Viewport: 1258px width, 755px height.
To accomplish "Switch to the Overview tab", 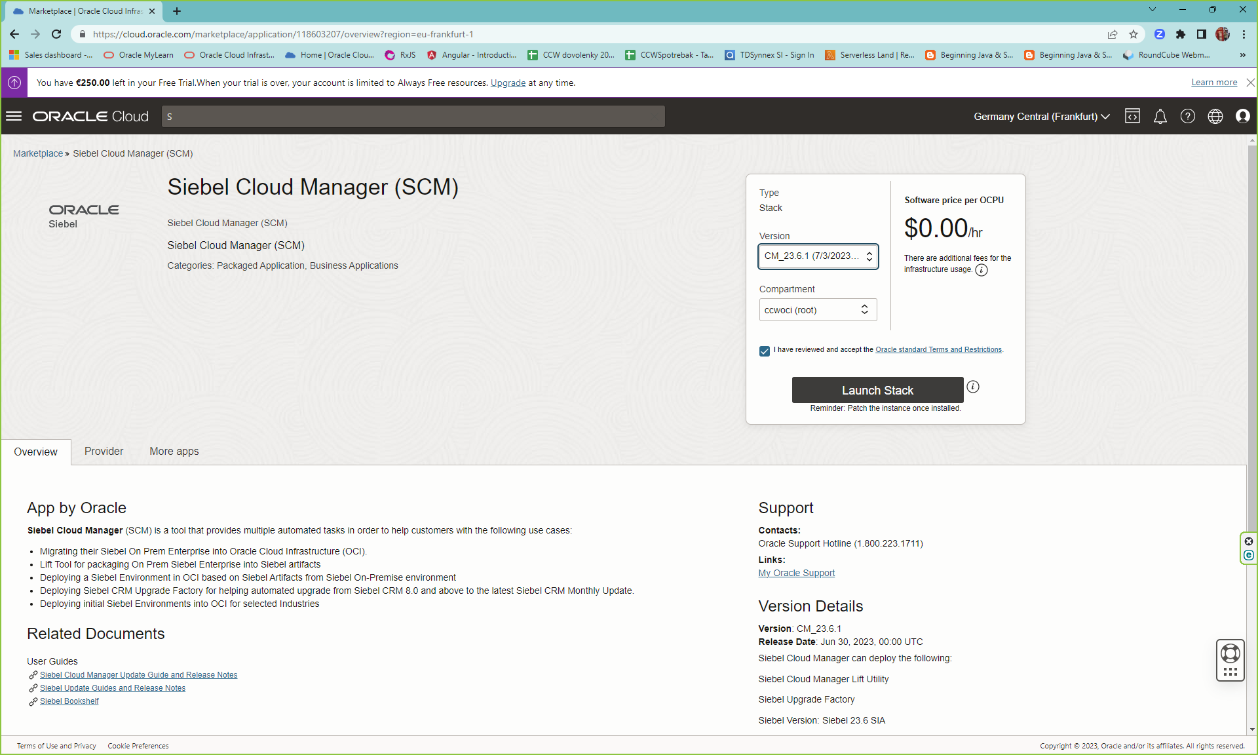I will pos(36,452).
